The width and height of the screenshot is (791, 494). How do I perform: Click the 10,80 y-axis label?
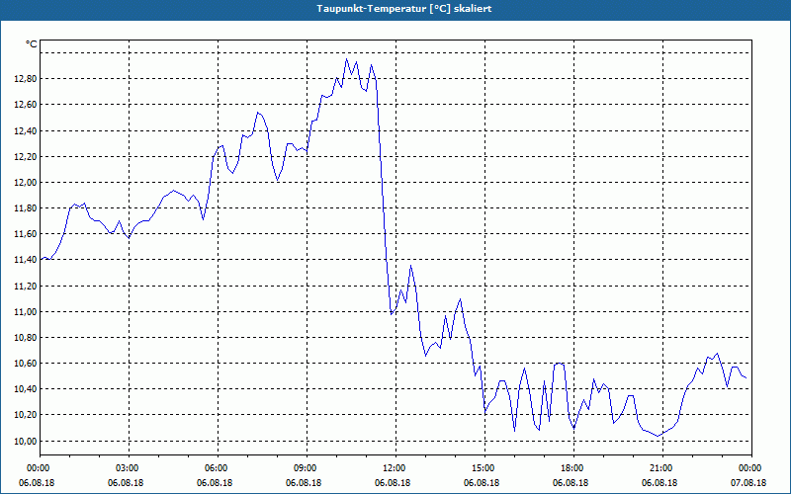27,337
